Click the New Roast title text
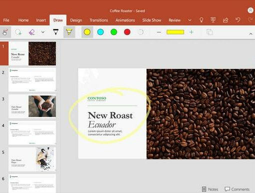The height and width of the screenshot is (193, 255). point(110,115)
